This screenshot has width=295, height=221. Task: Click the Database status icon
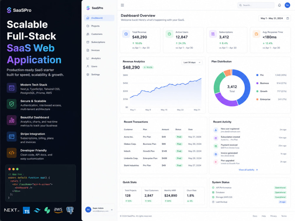213,192
